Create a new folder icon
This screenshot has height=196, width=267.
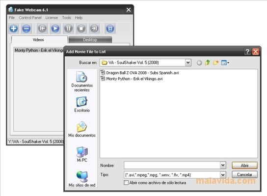pyautogui.click(x=215, y=63)
